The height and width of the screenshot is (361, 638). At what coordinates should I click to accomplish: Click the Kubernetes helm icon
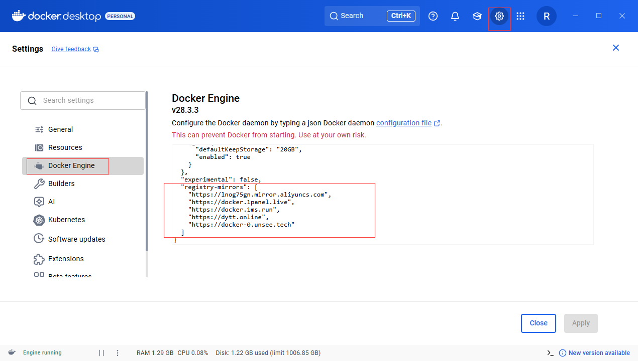(x=39, y=220)
